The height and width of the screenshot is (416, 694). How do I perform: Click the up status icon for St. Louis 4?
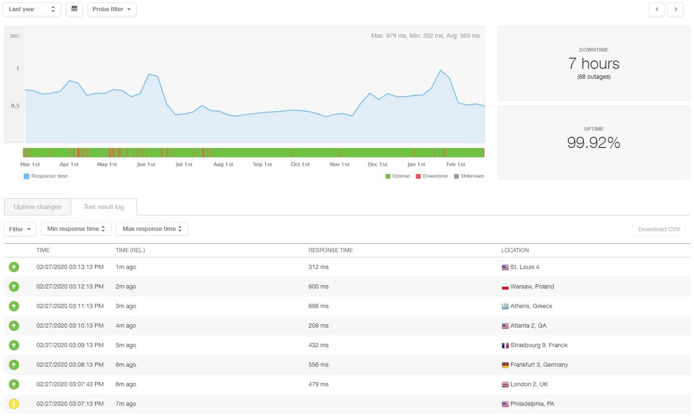tap(14, 267)
